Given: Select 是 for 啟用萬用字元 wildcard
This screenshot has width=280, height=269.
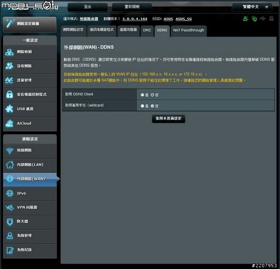Looking at the screenshot, I should point(143,106).
